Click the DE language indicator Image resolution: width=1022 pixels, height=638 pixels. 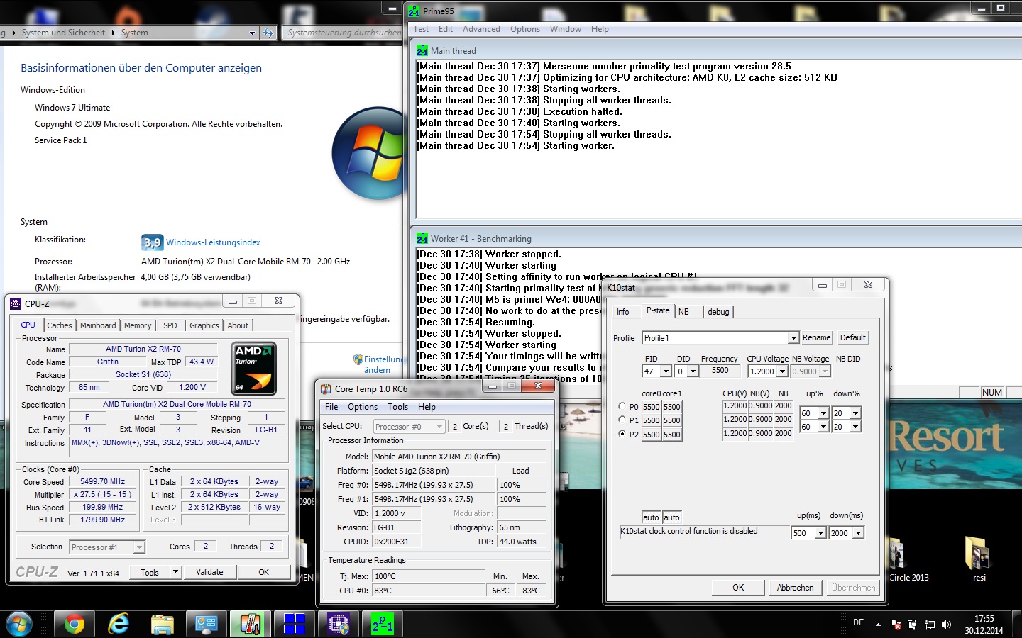pyautogui.click(x=859, y=622)
